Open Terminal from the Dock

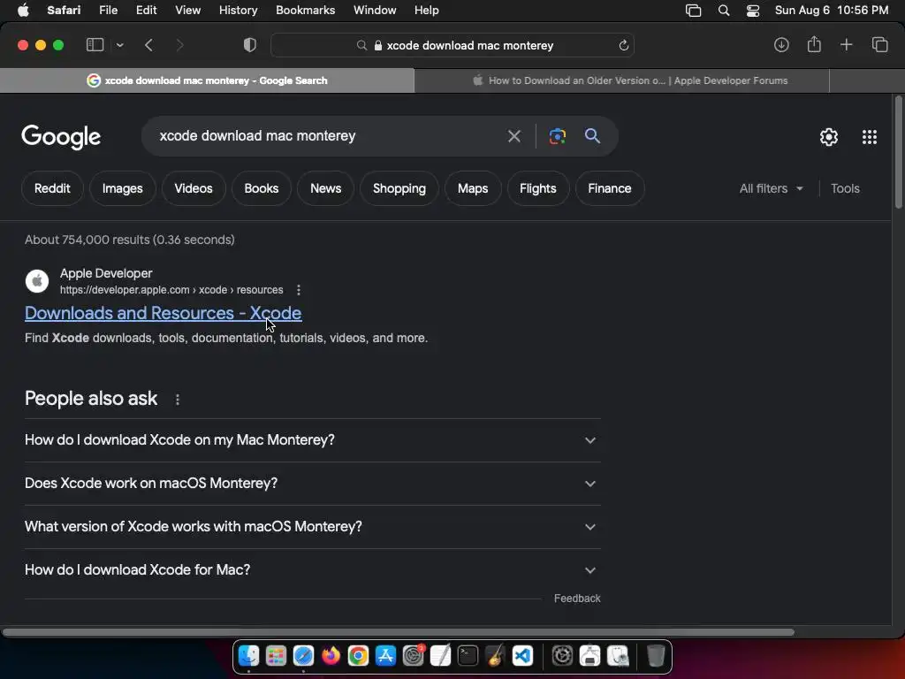[x=468, y=656]
